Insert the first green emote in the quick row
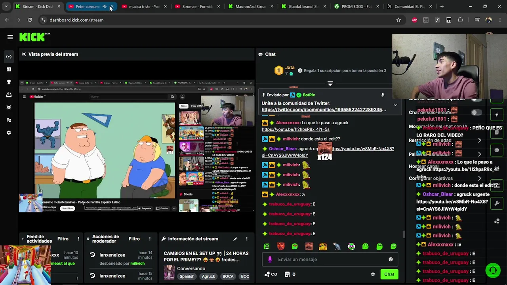The image size is (507, 285). click(x=267, y=247)
